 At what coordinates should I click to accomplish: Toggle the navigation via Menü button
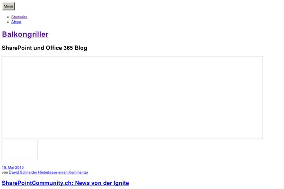click(9, 6)
